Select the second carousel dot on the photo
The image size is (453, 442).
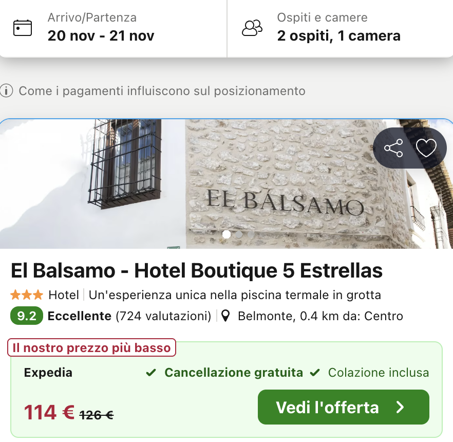239,234
